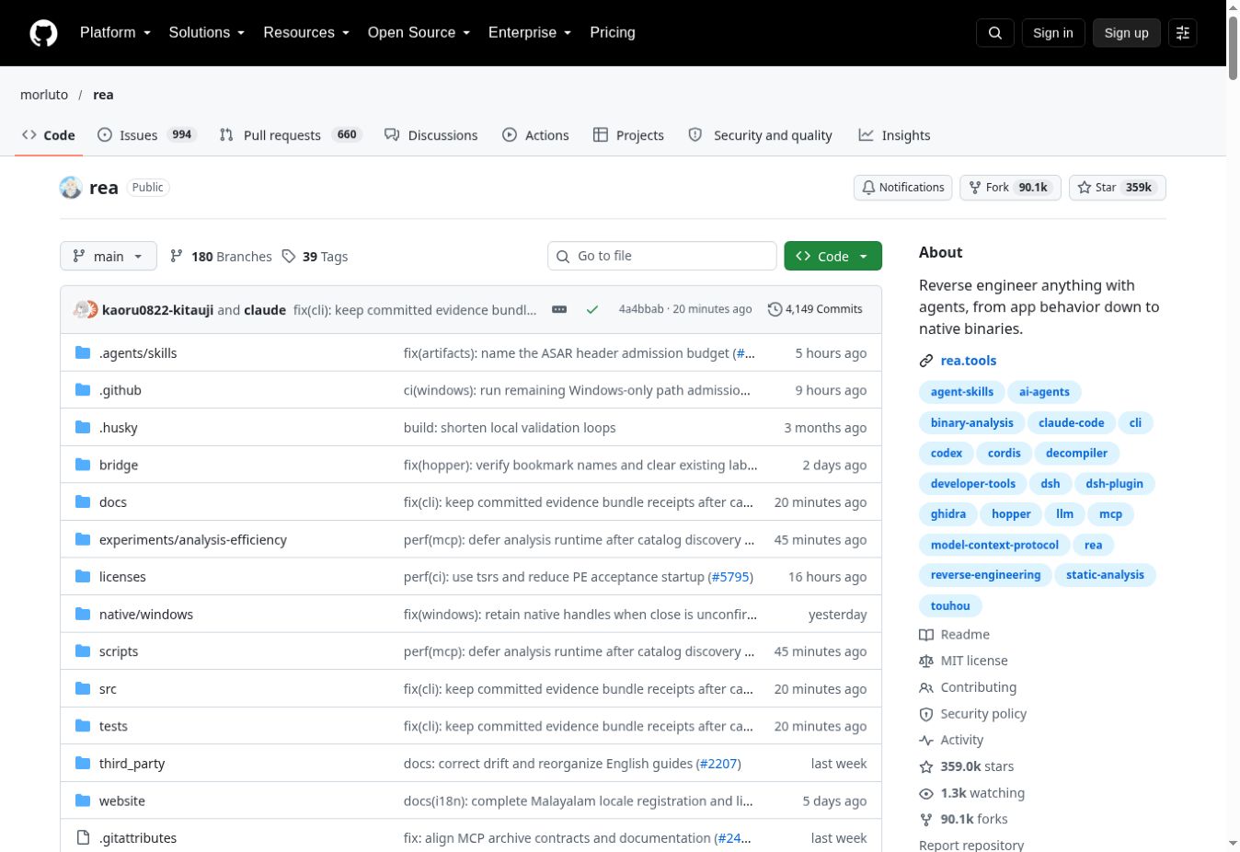The height and width of the screenshot is (852, 1240).
Task: Click the green check commit status icon
Action: coord(592,310)
